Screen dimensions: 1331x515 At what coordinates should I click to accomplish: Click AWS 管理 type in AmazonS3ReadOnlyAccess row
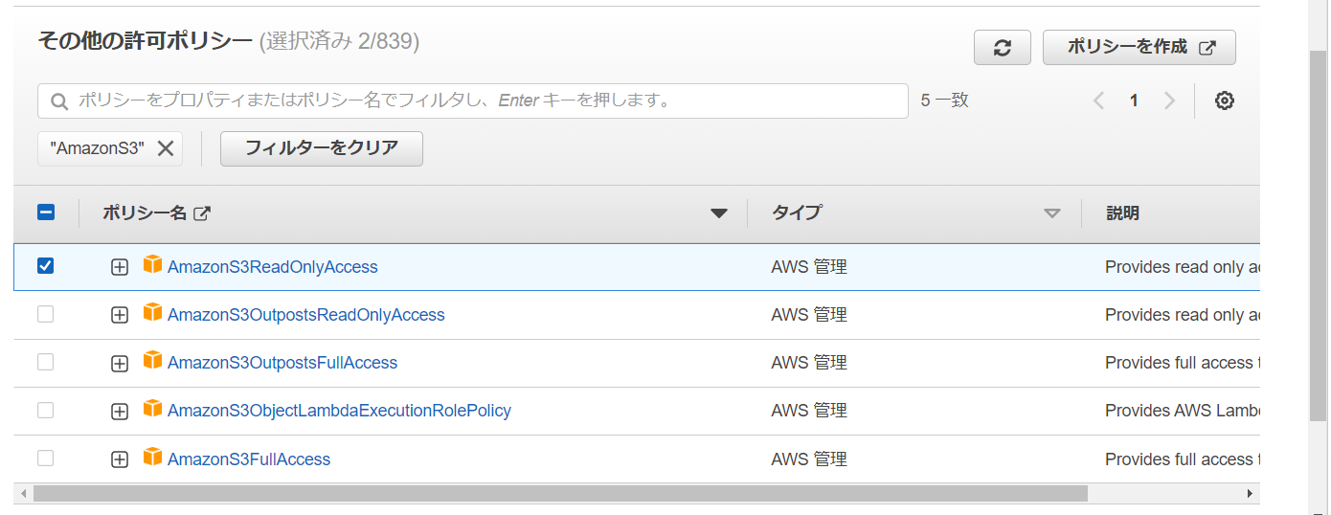click(x=809, y=267)
